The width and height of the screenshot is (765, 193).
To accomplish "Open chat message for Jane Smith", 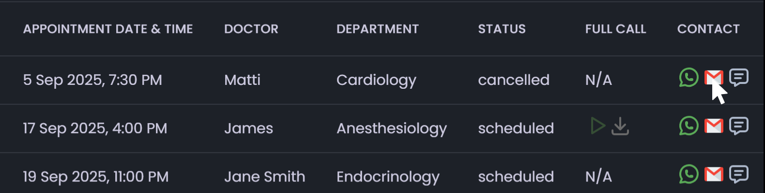I will coord(739,174).
